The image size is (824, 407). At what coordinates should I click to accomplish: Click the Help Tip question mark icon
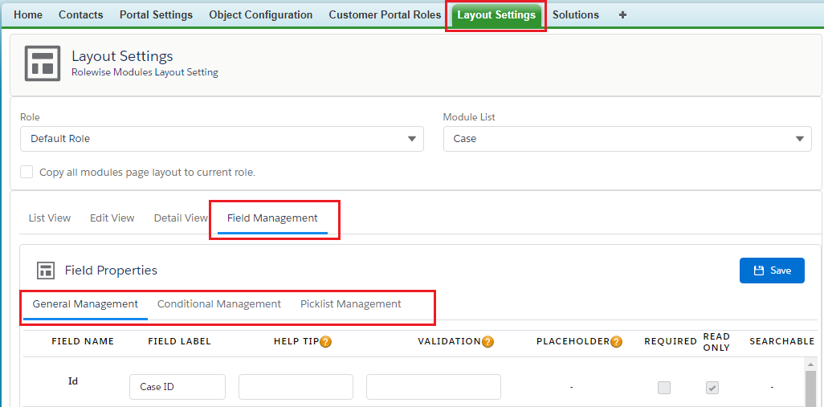(325, 342)
